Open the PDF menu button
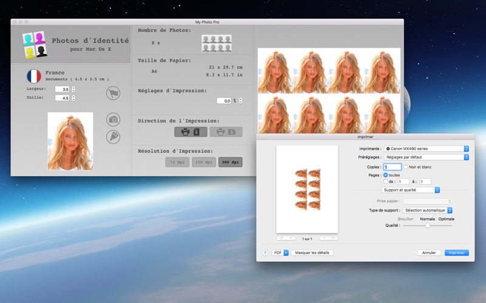 coord(279,253)
